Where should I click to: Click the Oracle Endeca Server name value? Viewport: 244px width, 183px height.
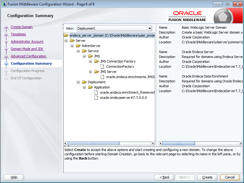tap(198, 52)
